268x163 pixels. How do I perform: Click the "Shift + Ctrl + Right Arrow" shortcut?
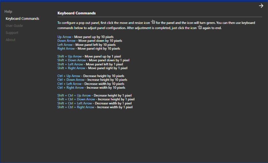pyautogui.click(x=76, y=107)
